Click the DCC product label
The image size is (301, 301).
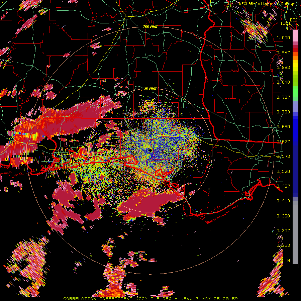[x=294, y=20]
